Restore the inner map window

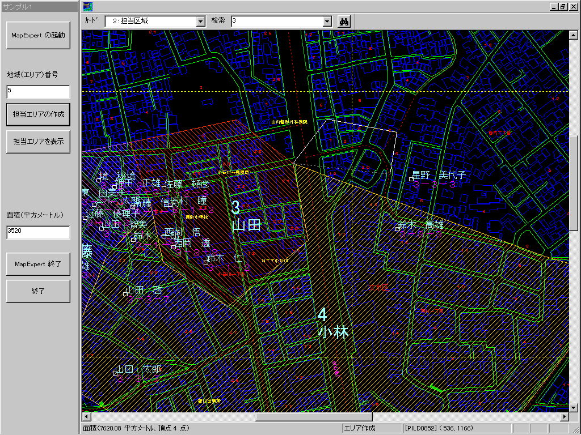point(563,6)
